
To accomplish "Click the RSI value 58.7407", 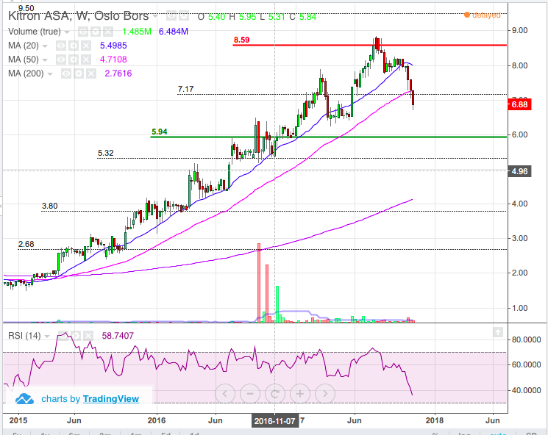I will 118,336.
